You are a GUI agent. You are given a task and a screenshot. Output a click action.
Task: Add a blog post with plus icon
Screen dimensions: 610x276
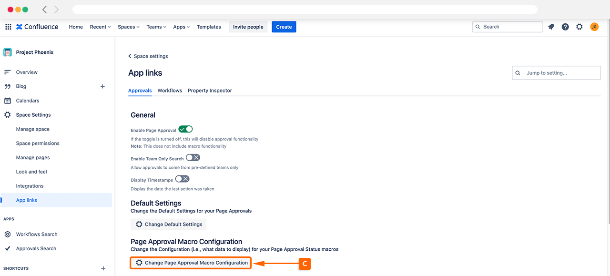102,86
